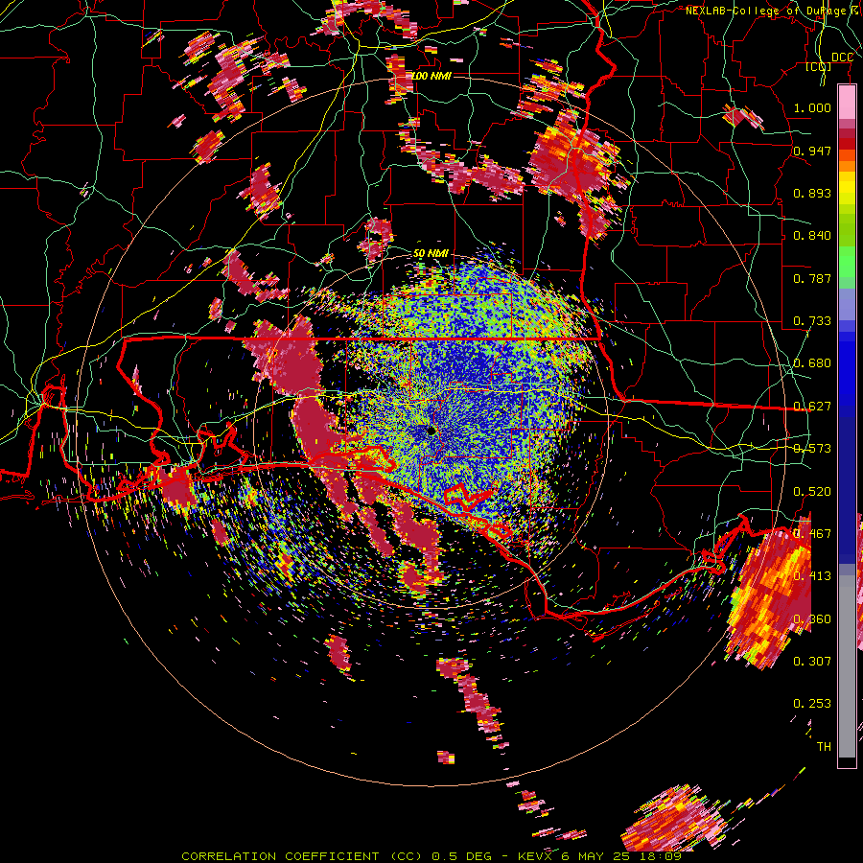
Task: Click the 0.253 legend value
Action: pyautogui.click(x=812, y=704)
